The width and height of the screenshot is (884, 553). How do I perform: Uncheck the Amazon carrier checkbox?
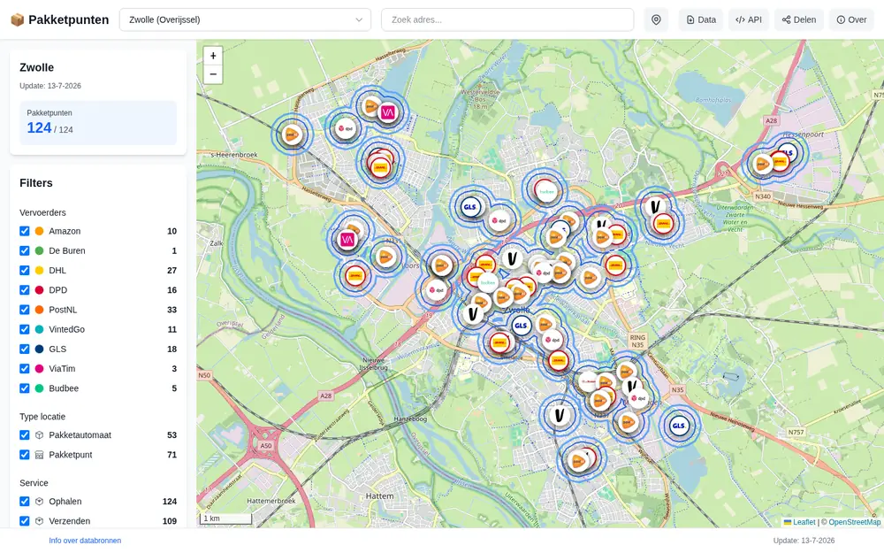[24, 231]
